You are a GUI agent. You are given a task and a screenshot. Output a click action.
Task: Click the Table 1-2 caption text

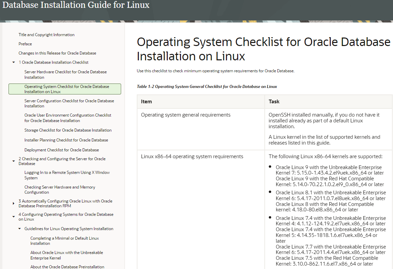tap(207, 86)
